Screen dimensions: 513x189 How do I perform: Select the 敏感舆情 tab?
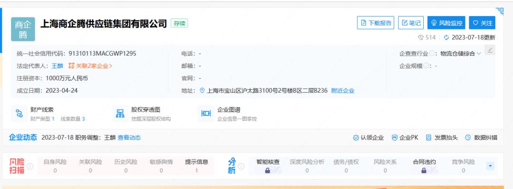[x=161, y=166]
